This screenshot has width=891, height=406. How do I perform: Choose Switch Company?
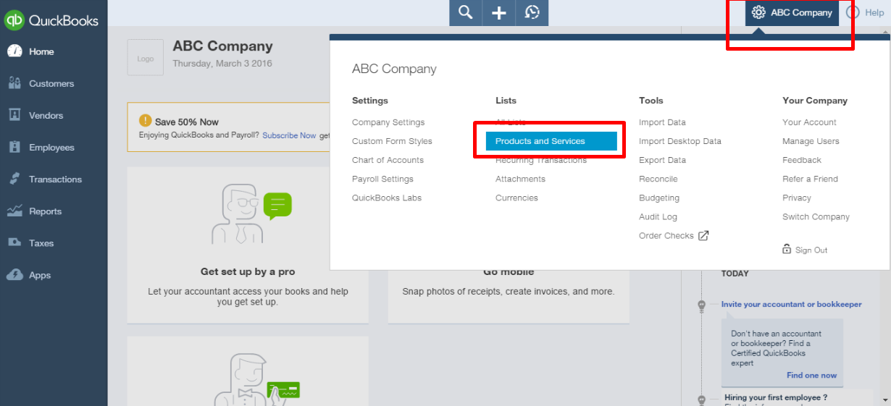[816, 216]
